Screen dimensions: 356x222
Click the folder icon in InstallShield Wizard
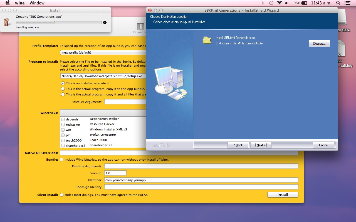click(207, 40)
